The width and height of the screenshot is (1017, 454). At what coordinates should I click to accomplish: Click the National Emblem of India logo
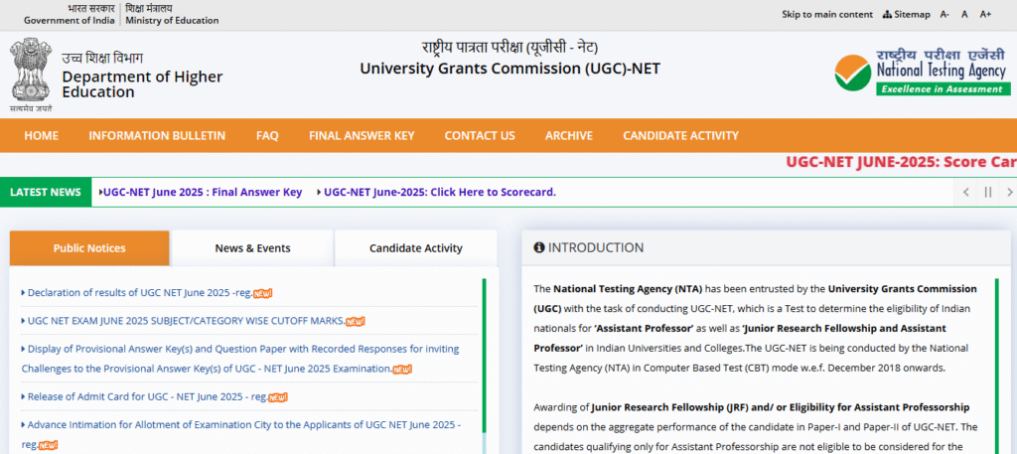tap(31, 74)
